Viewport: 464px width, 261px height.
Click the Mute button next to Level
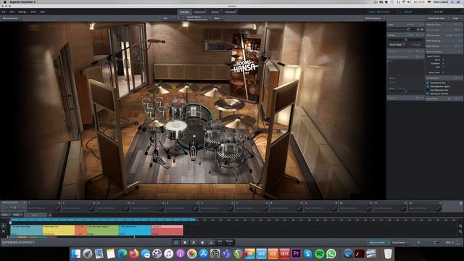point(422,30)
